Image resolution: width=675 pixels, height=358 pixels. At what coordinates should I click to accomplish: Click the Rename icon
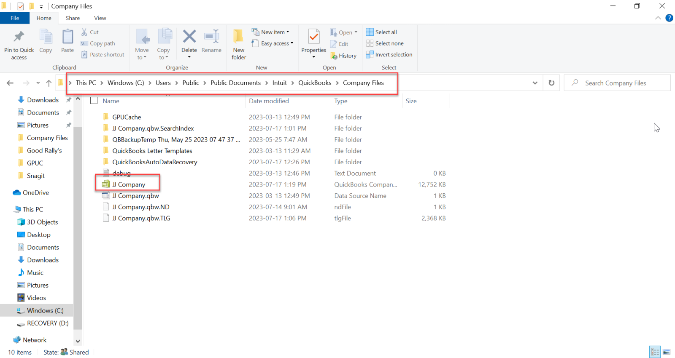click(211, 36)
